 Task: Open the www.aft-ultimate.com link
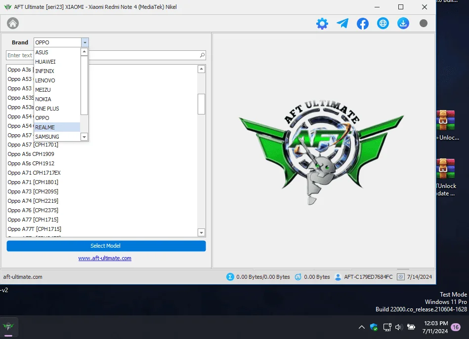click(x=105, y=258)
